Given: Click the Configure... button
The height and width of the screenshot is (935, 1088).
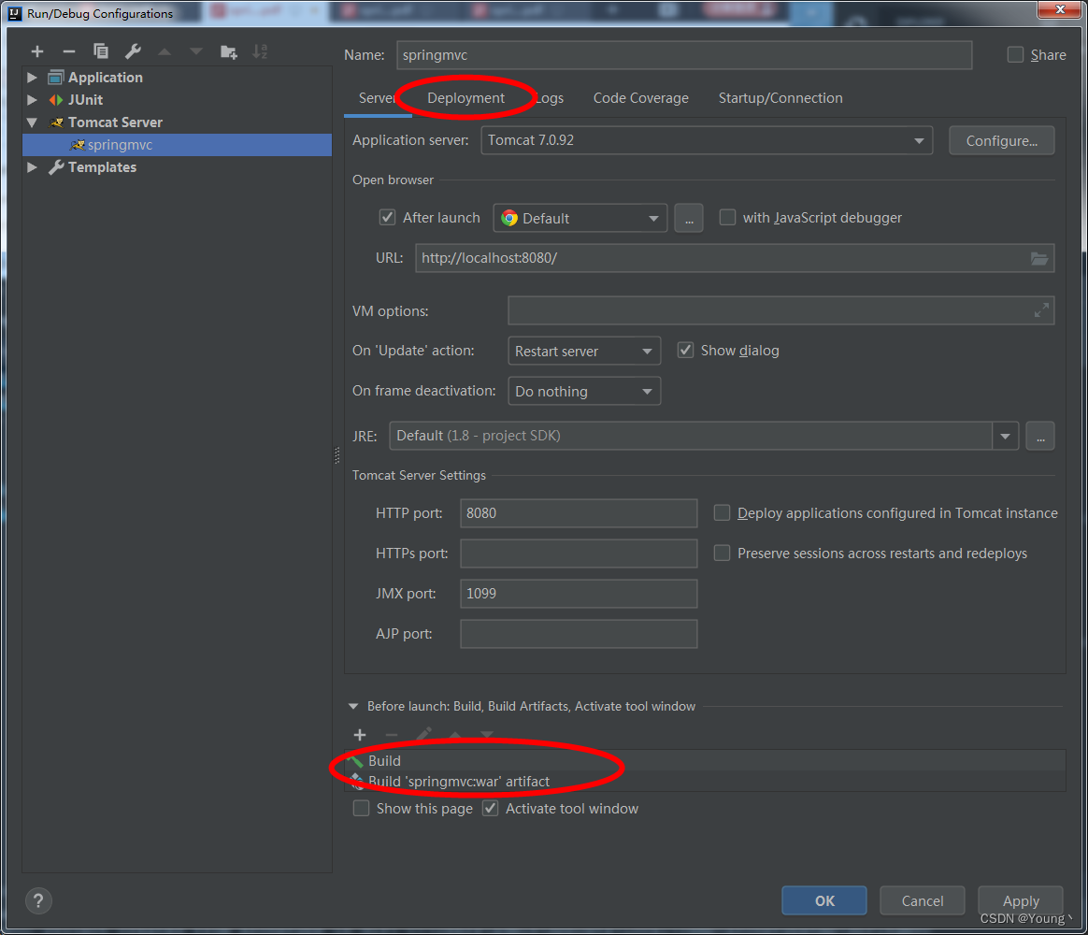Looking at the screenshot, I should [x=1001, y=141].
